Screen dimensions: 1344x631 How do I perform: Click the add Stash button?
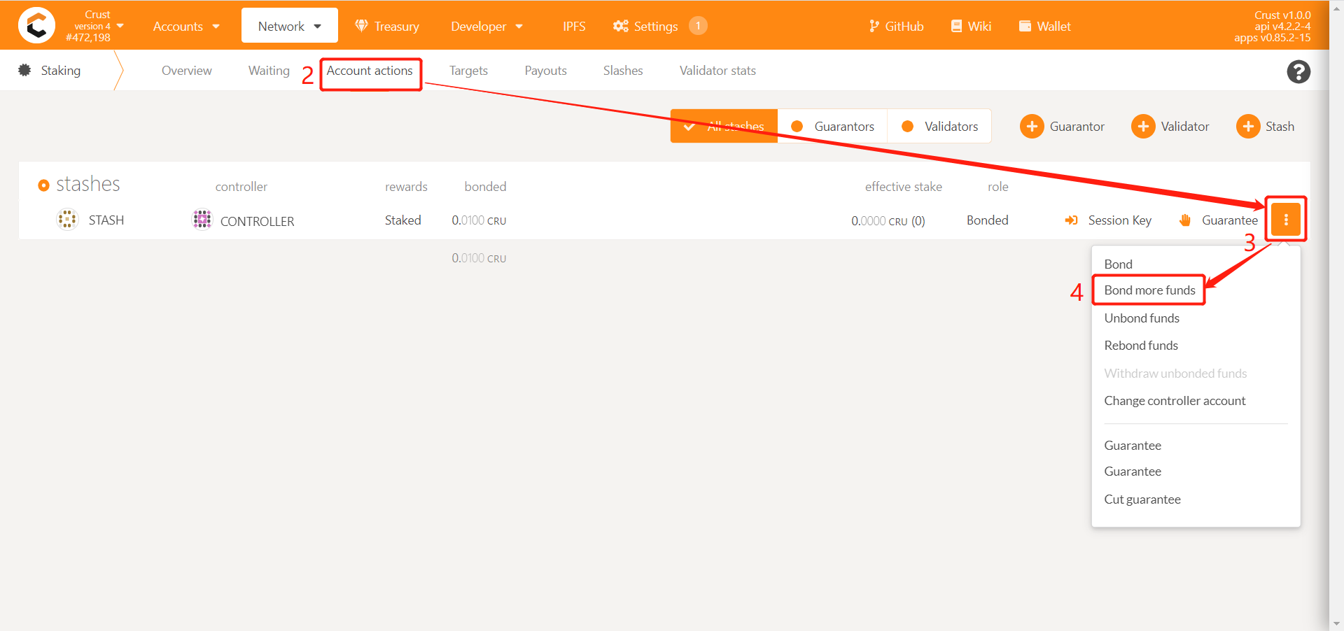point(1265,127)
